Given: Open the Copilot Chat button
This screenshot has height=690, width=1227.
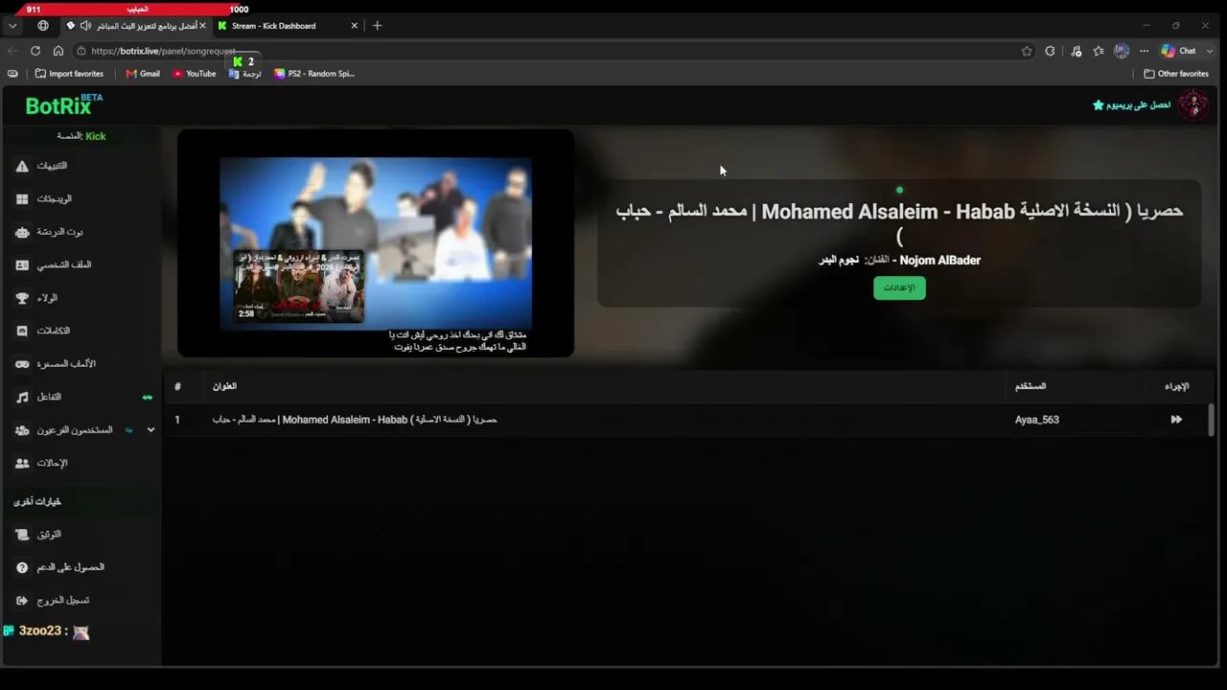Looking at the screenshot, I should 1179,51.
